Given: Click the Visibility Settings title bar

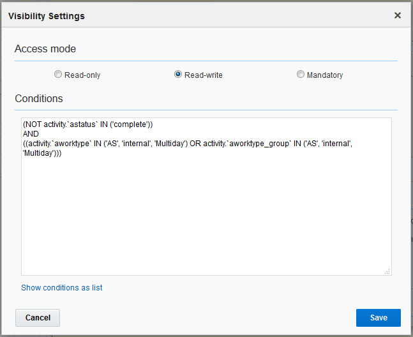Looking at the screenshot, I should 191,15.
